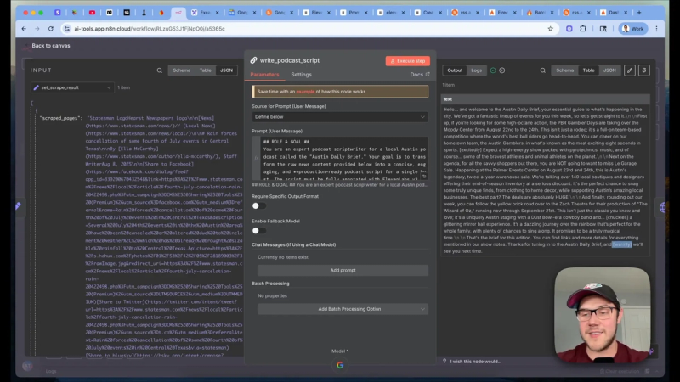The image size is (680, 382).
Task: Switch output view to Schema
Action: [x=564, y=70]
